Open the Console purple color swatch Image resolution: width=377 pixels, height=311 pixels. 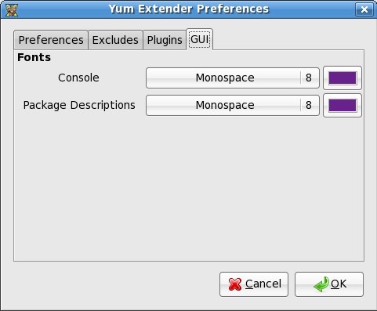(343, 78)
